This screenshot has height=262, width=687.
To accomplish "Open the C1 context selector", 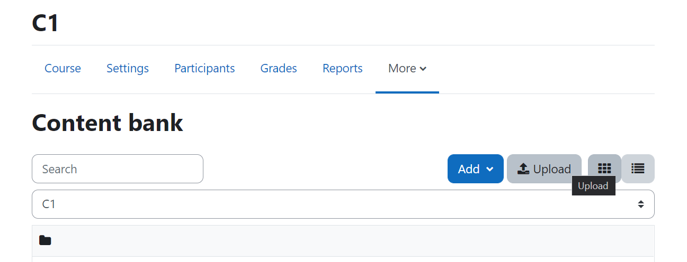I will pos(343,204).
